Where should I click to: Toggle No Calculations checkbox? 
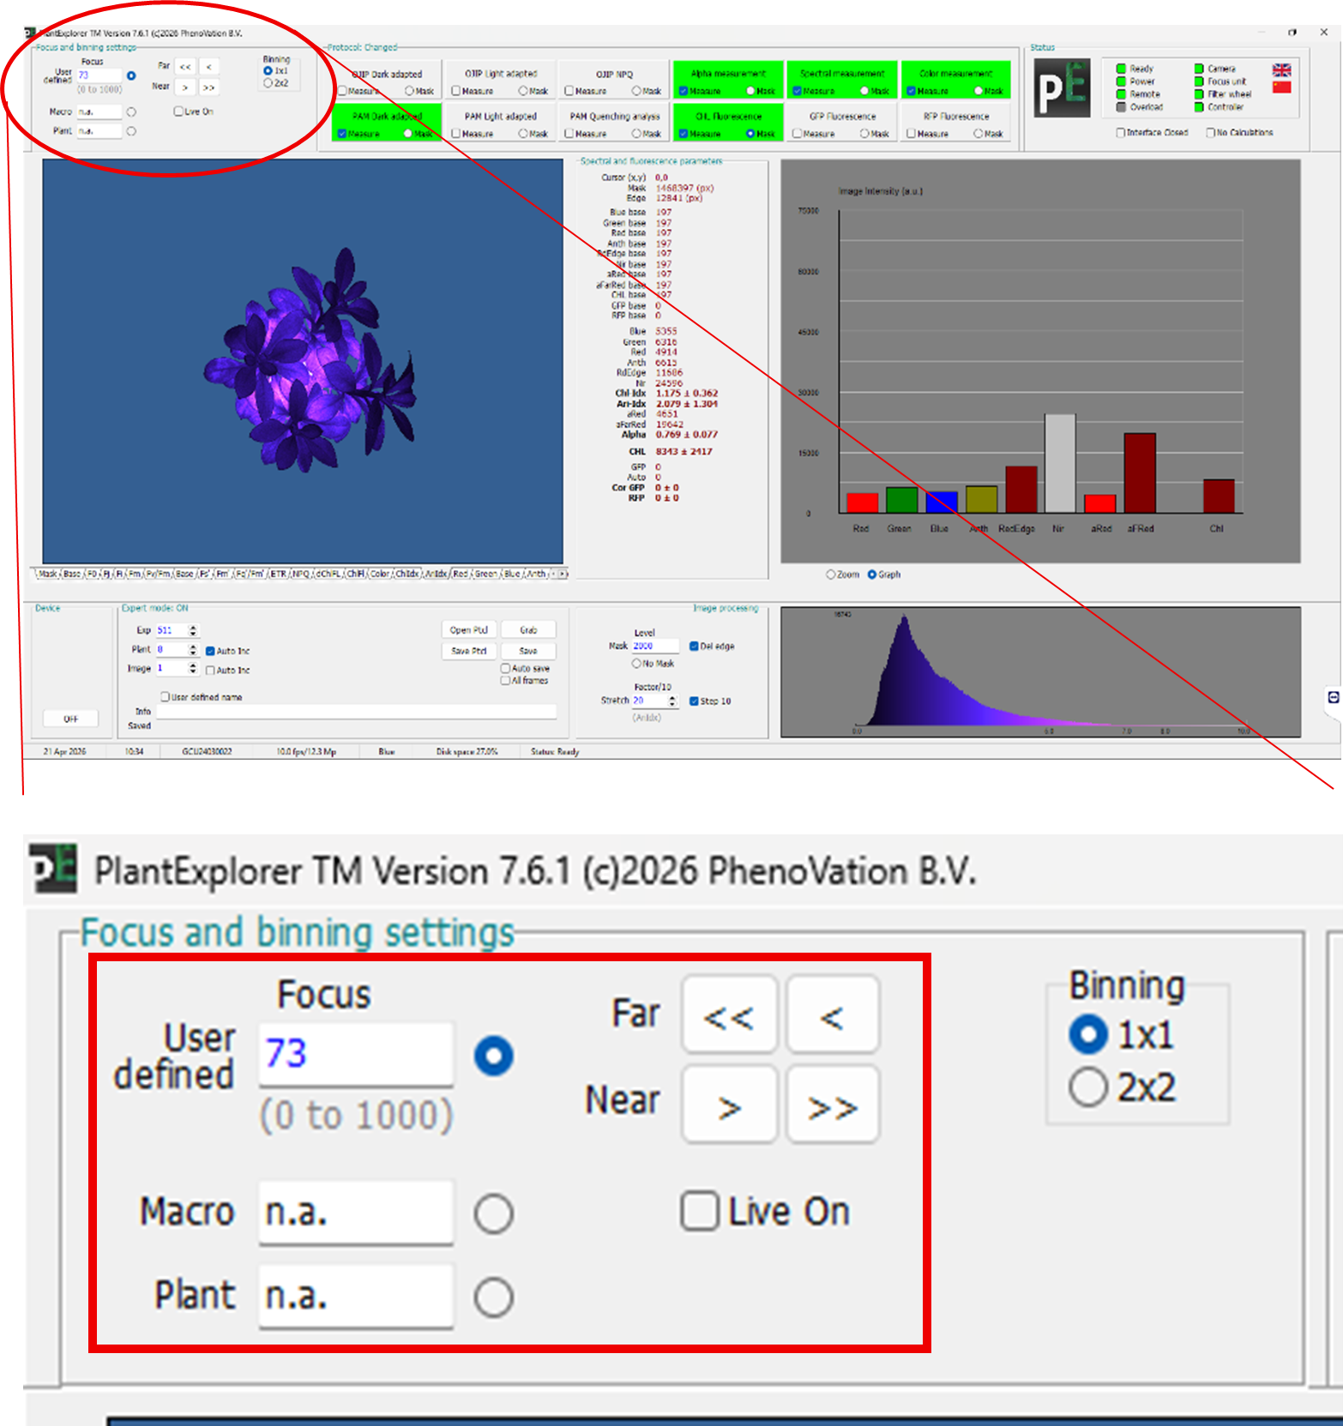(1211, 133)
